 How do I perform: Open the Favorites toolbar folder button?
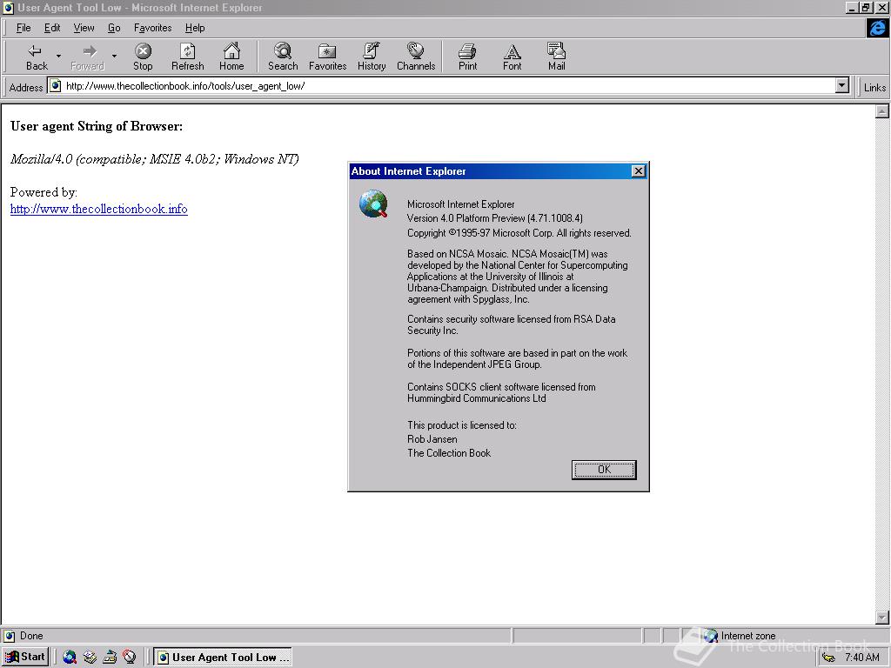click(x=327, y=57)
